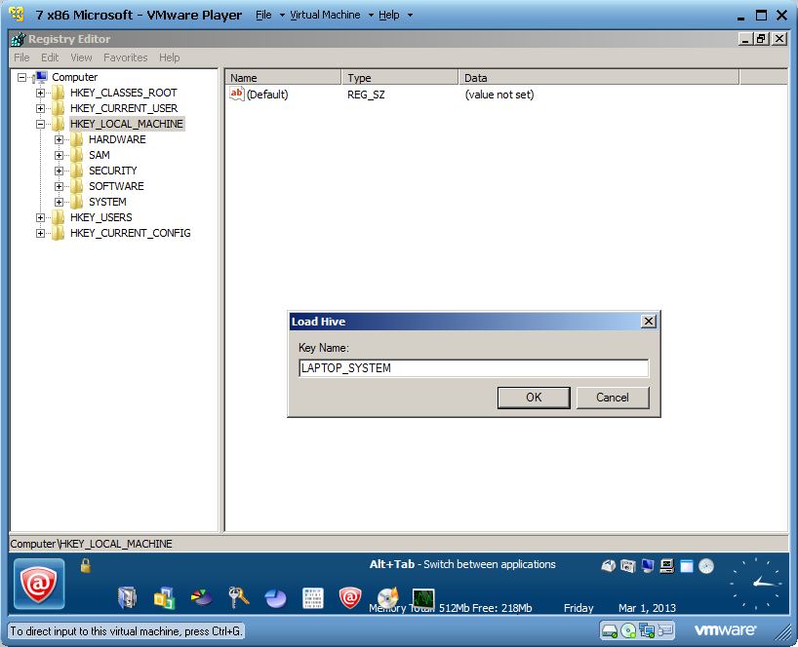Screen dimensions: 798x647
Task: Open Registry Editor View menu
Action: (81, 57)
